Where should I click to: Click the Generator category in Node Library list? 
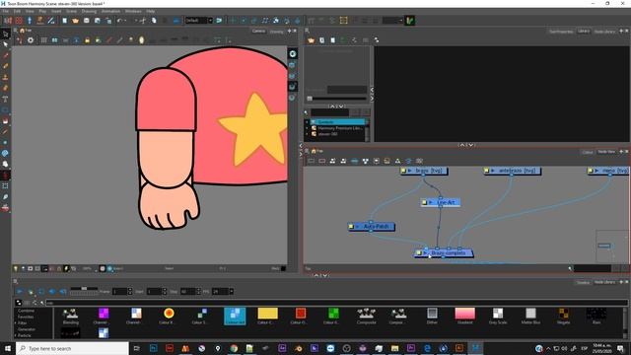27,329
